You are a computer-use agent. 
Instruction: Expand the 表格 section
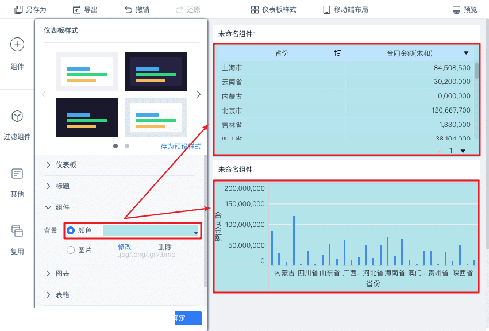coord(48,294)
